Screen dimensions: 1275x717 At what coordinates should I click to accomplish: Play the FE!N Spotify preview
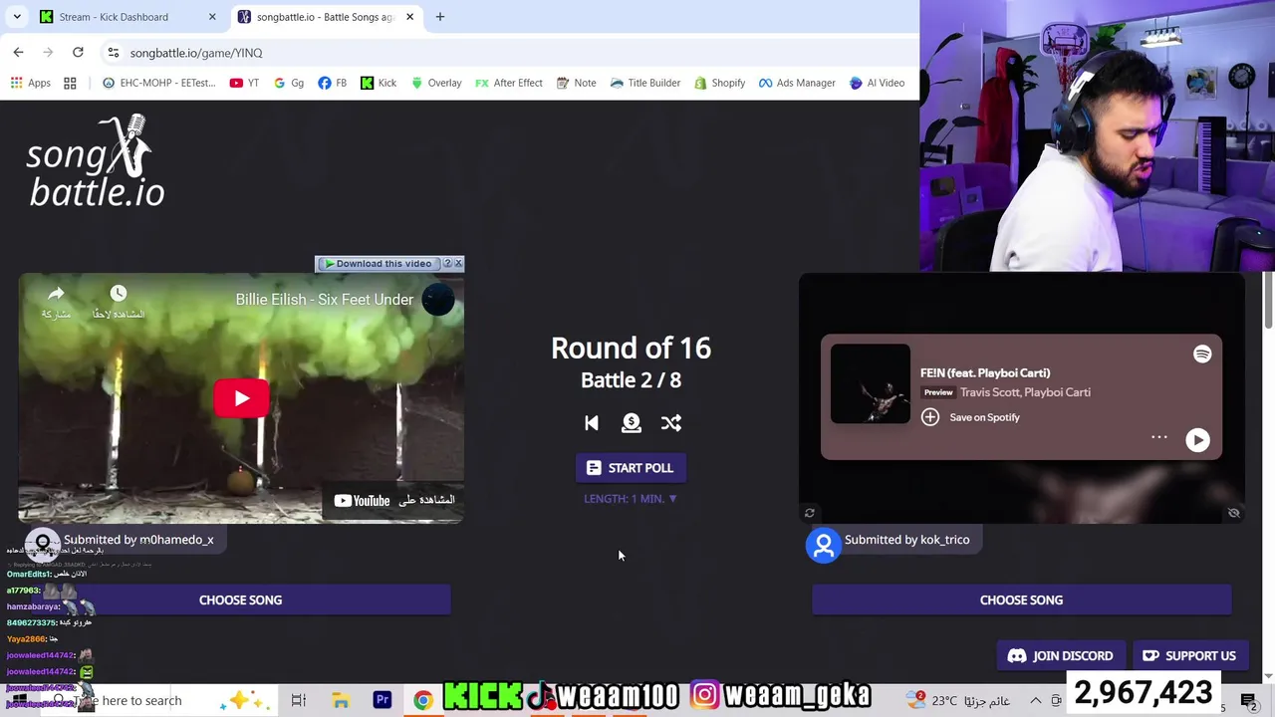pyautogui.click(x=1197, y=440)
